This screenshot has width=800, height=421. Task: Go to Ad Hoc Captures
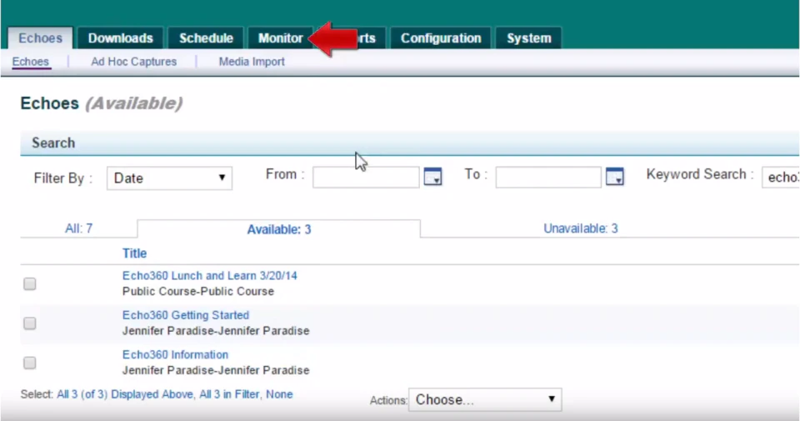coord(133,62)
